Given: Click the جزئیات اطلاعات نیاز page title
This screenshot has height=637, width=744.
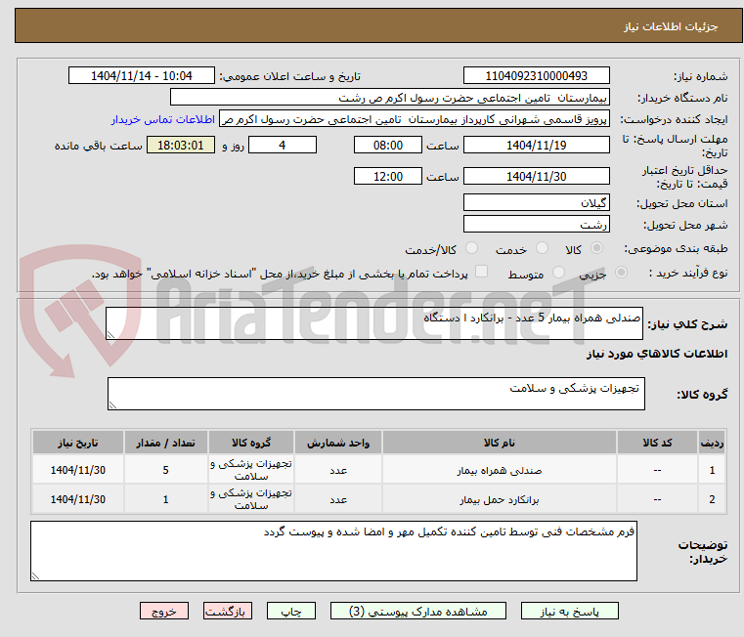Looking at the screenshot, I should (x=671, y=26).
